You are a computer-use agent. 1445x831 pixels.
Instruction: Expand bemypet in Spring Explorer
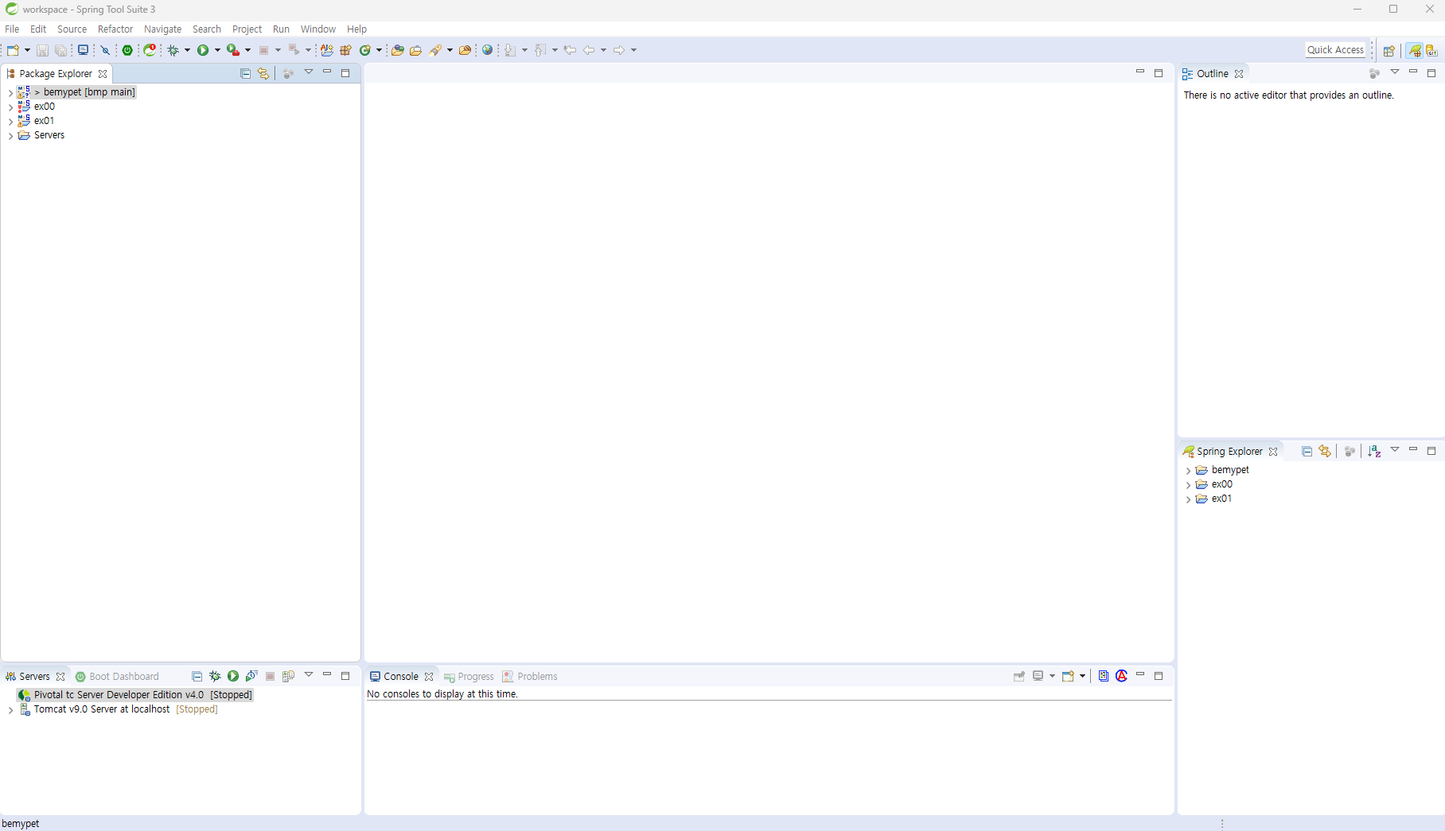[1189, 471]
